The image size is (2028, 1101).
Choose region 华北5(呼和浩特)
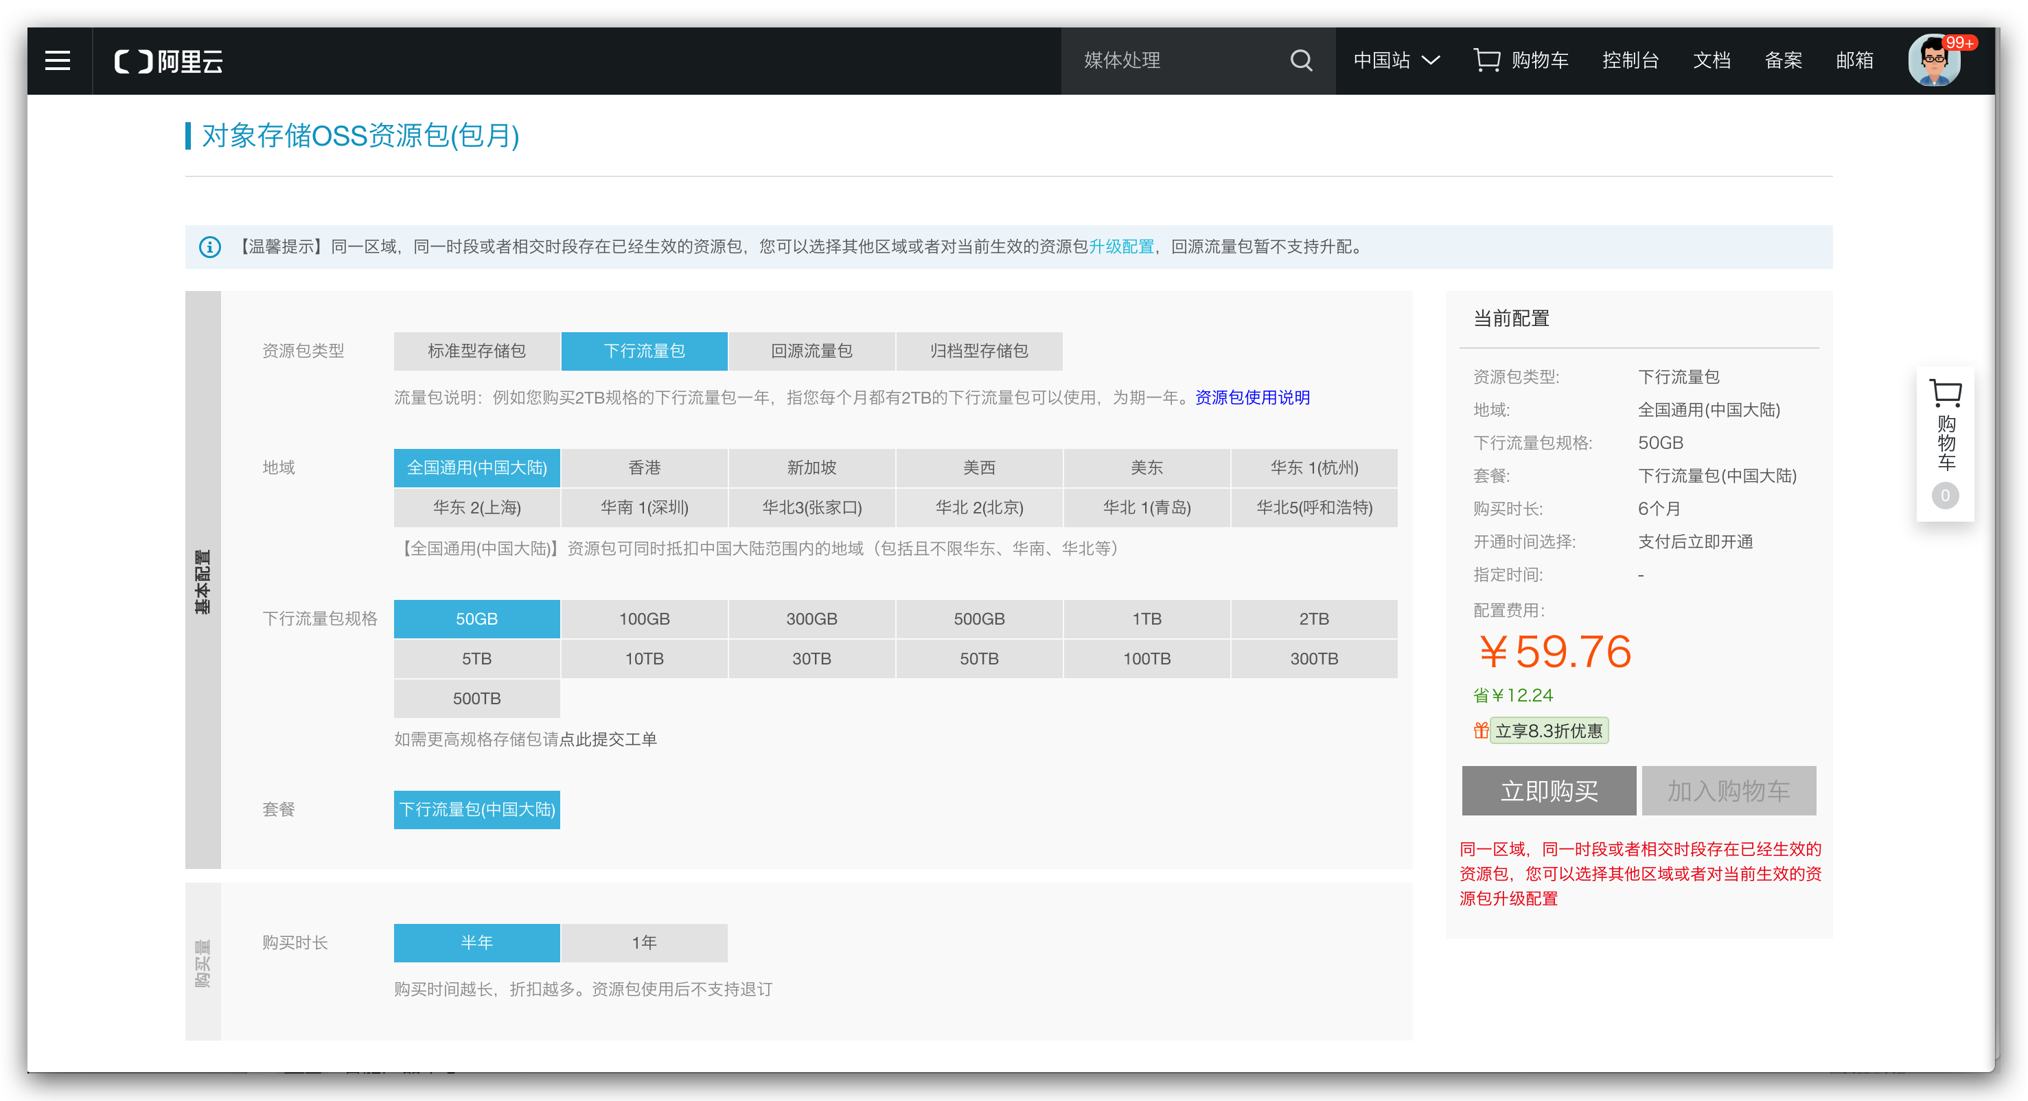coord(1314,508)
